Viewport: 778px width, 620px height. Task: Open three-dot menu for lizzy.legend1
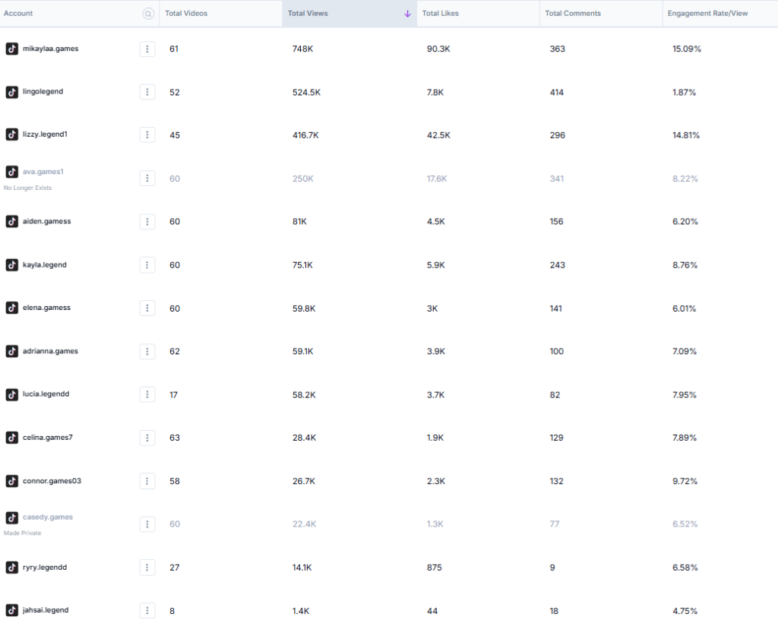(147, 134)
